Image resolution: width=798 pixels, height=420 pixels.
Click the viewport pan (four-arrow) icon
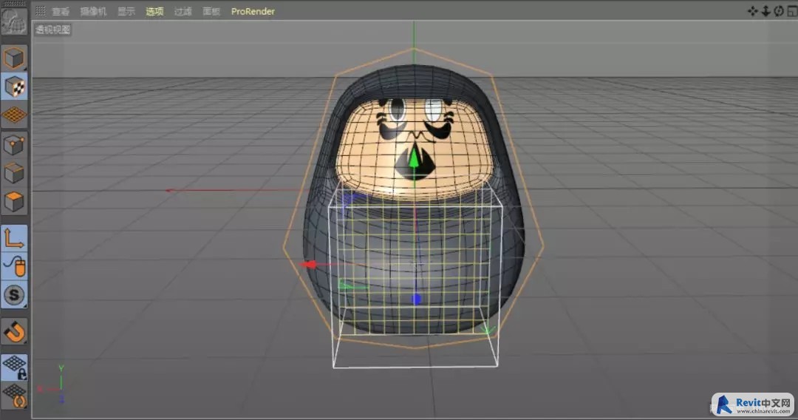[x=753, y=10]
